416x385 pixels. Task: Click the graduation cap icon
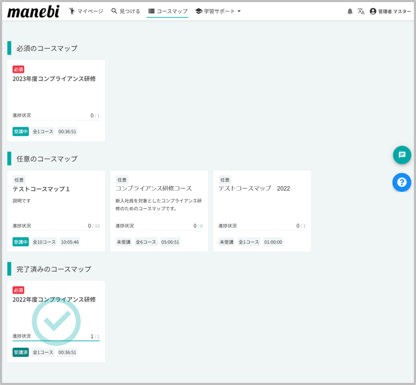coord(198,11)
